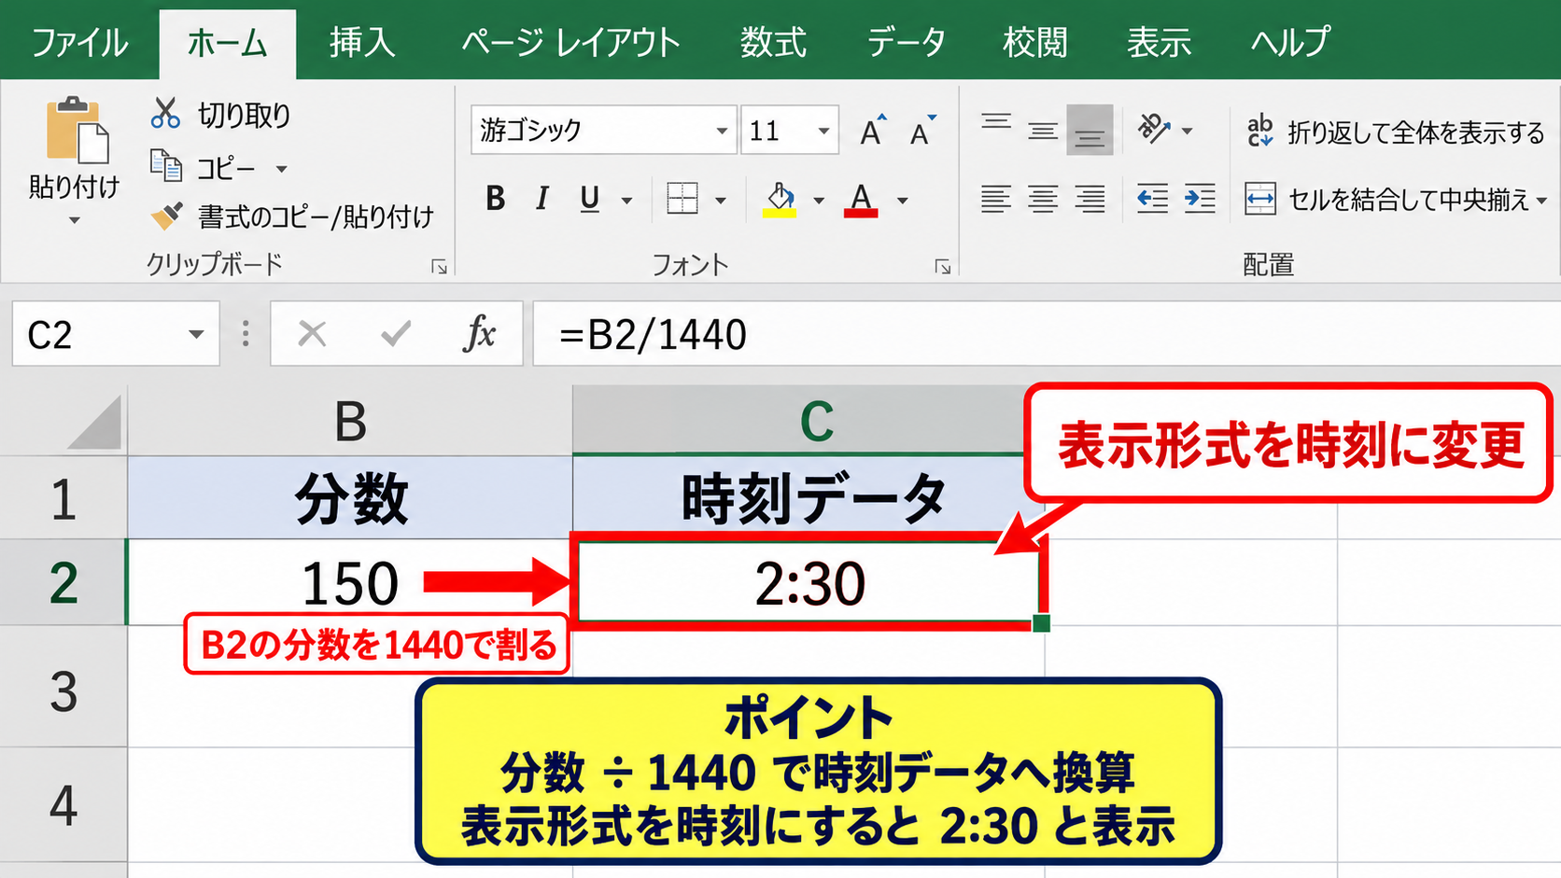Increase font size with the larger A icon
This screenshot has width=1561, height=878.
point(873,131)
